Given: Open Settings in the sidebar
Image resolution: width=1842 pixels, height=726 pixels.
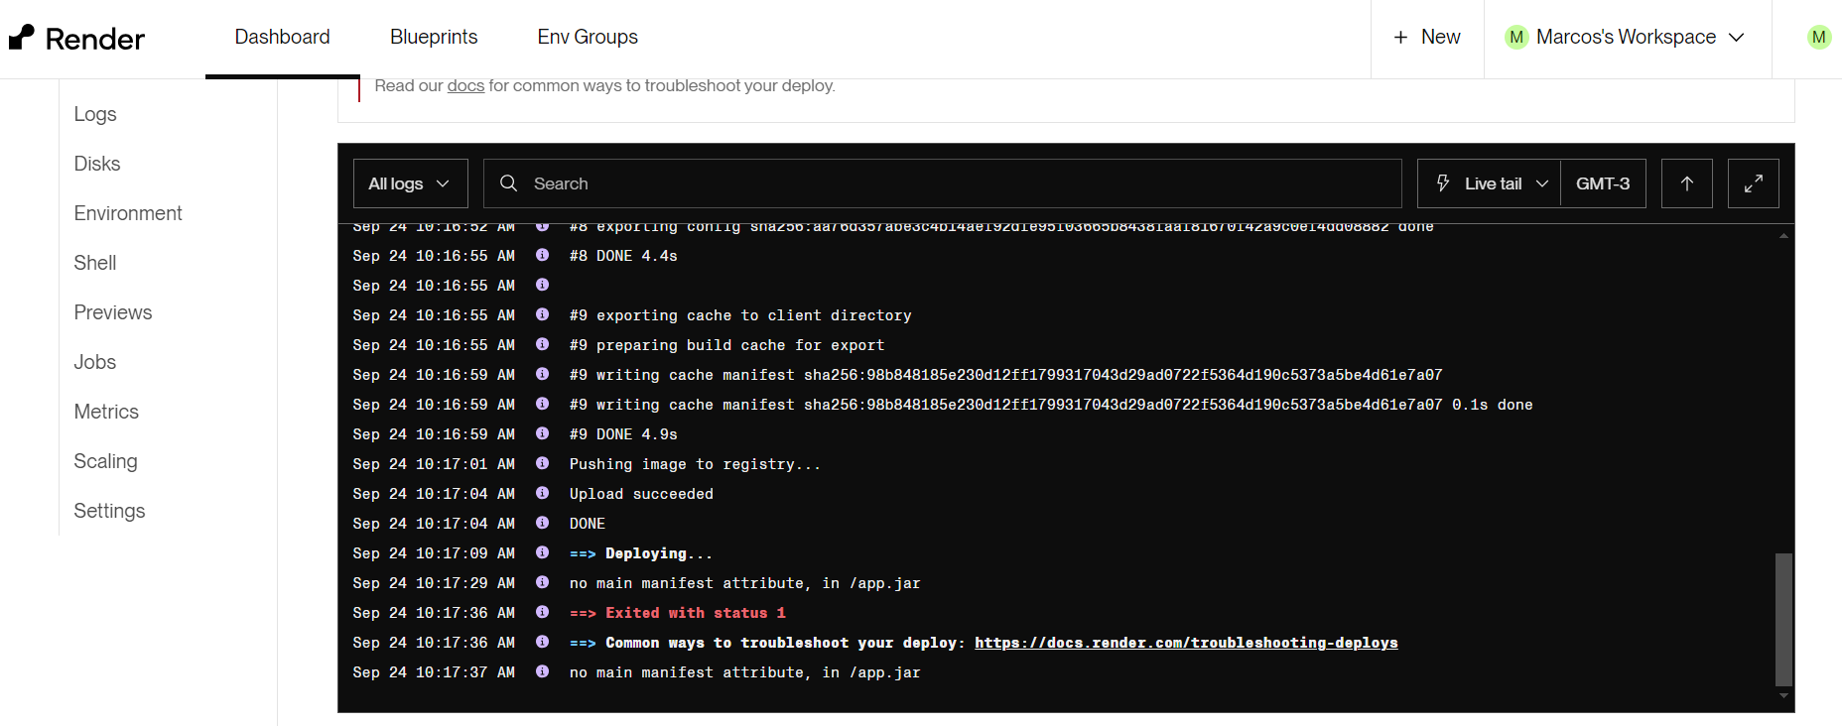Looking at the screenshot, I should [109, 511].
